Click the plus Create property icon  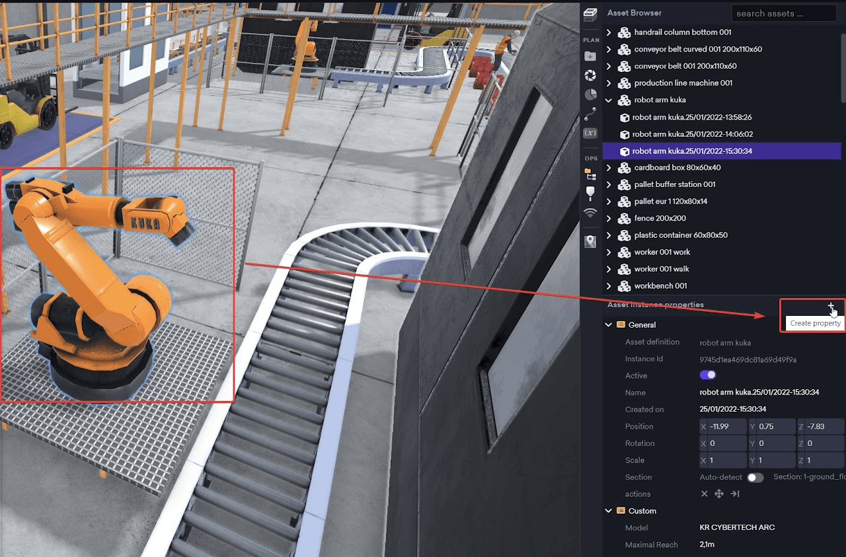pos(831,306)
